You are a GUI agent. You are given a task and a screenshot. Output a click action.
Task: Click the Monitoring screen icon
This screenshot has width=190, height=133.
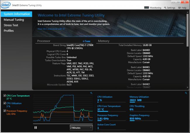click(x=146, y=8)
